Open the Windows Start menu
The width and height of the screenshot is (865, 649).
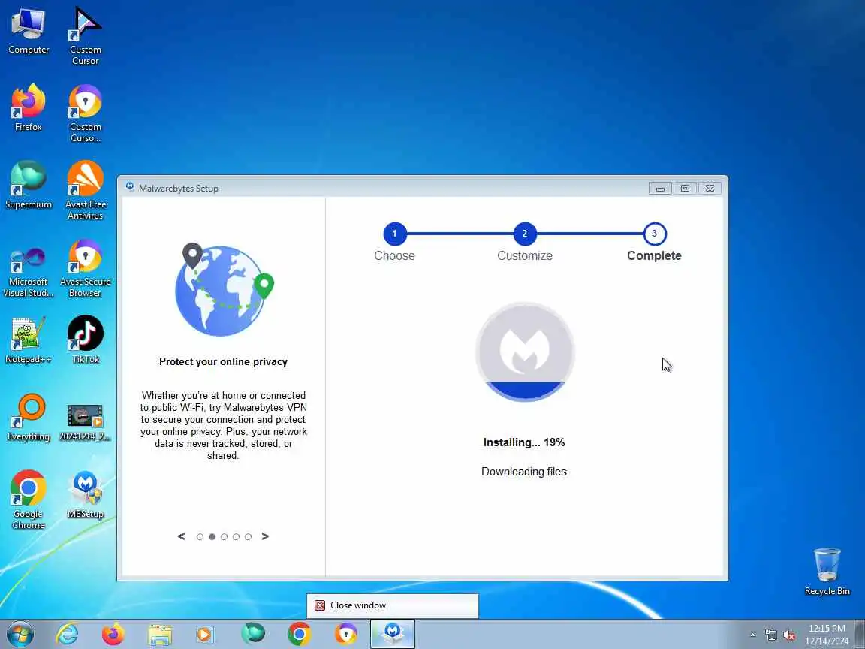point(20,634)
